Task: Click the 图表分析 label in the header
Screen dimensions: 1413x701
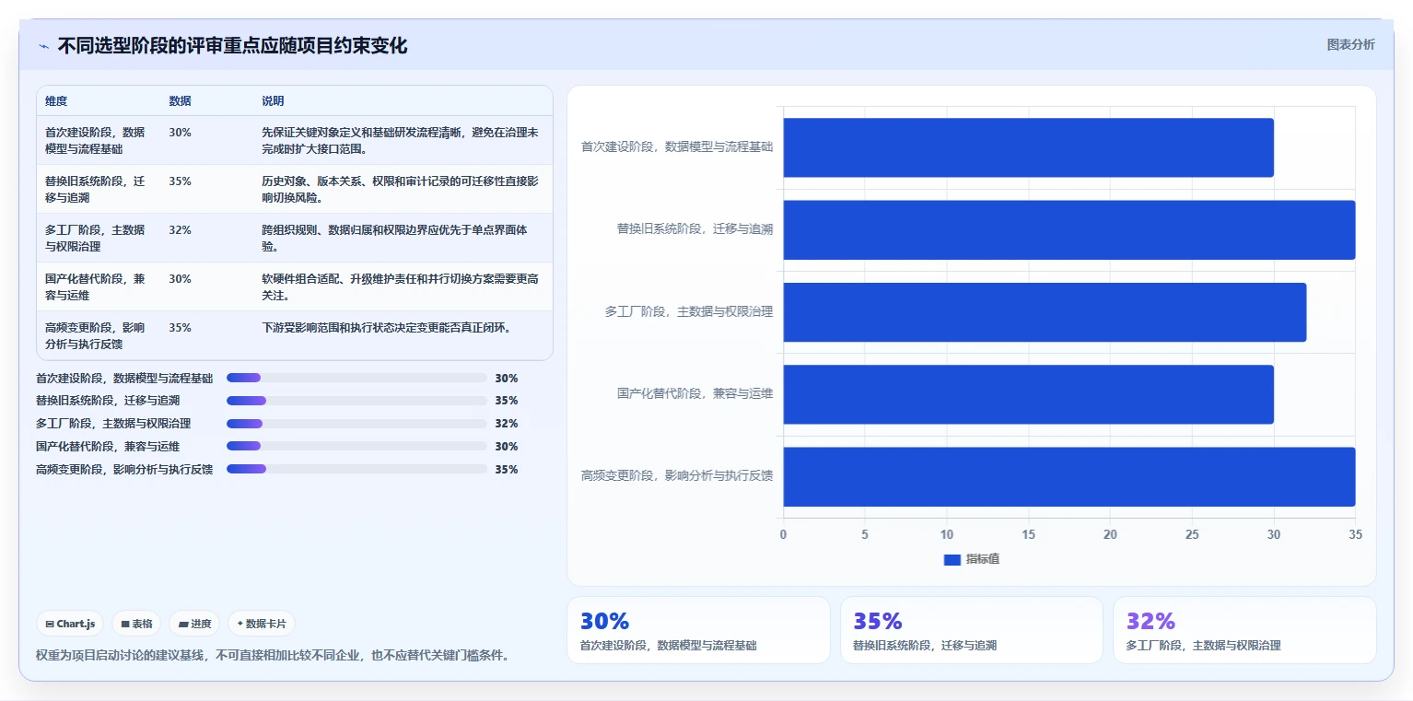Action: [1350, 44]
